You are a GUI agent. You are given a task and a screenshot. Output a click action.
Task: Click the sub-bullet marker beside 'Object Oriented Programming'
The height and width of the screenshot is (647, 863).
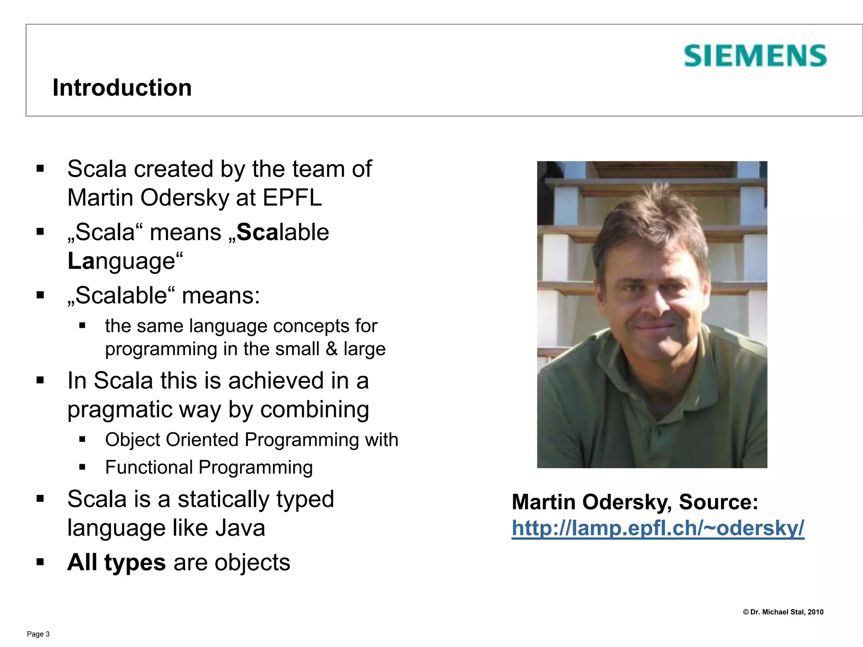(82, 439)
